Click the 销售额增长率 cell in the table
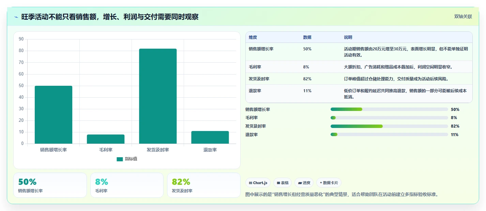The height and width of the screenshot is (211, 486). pos(261,49)
